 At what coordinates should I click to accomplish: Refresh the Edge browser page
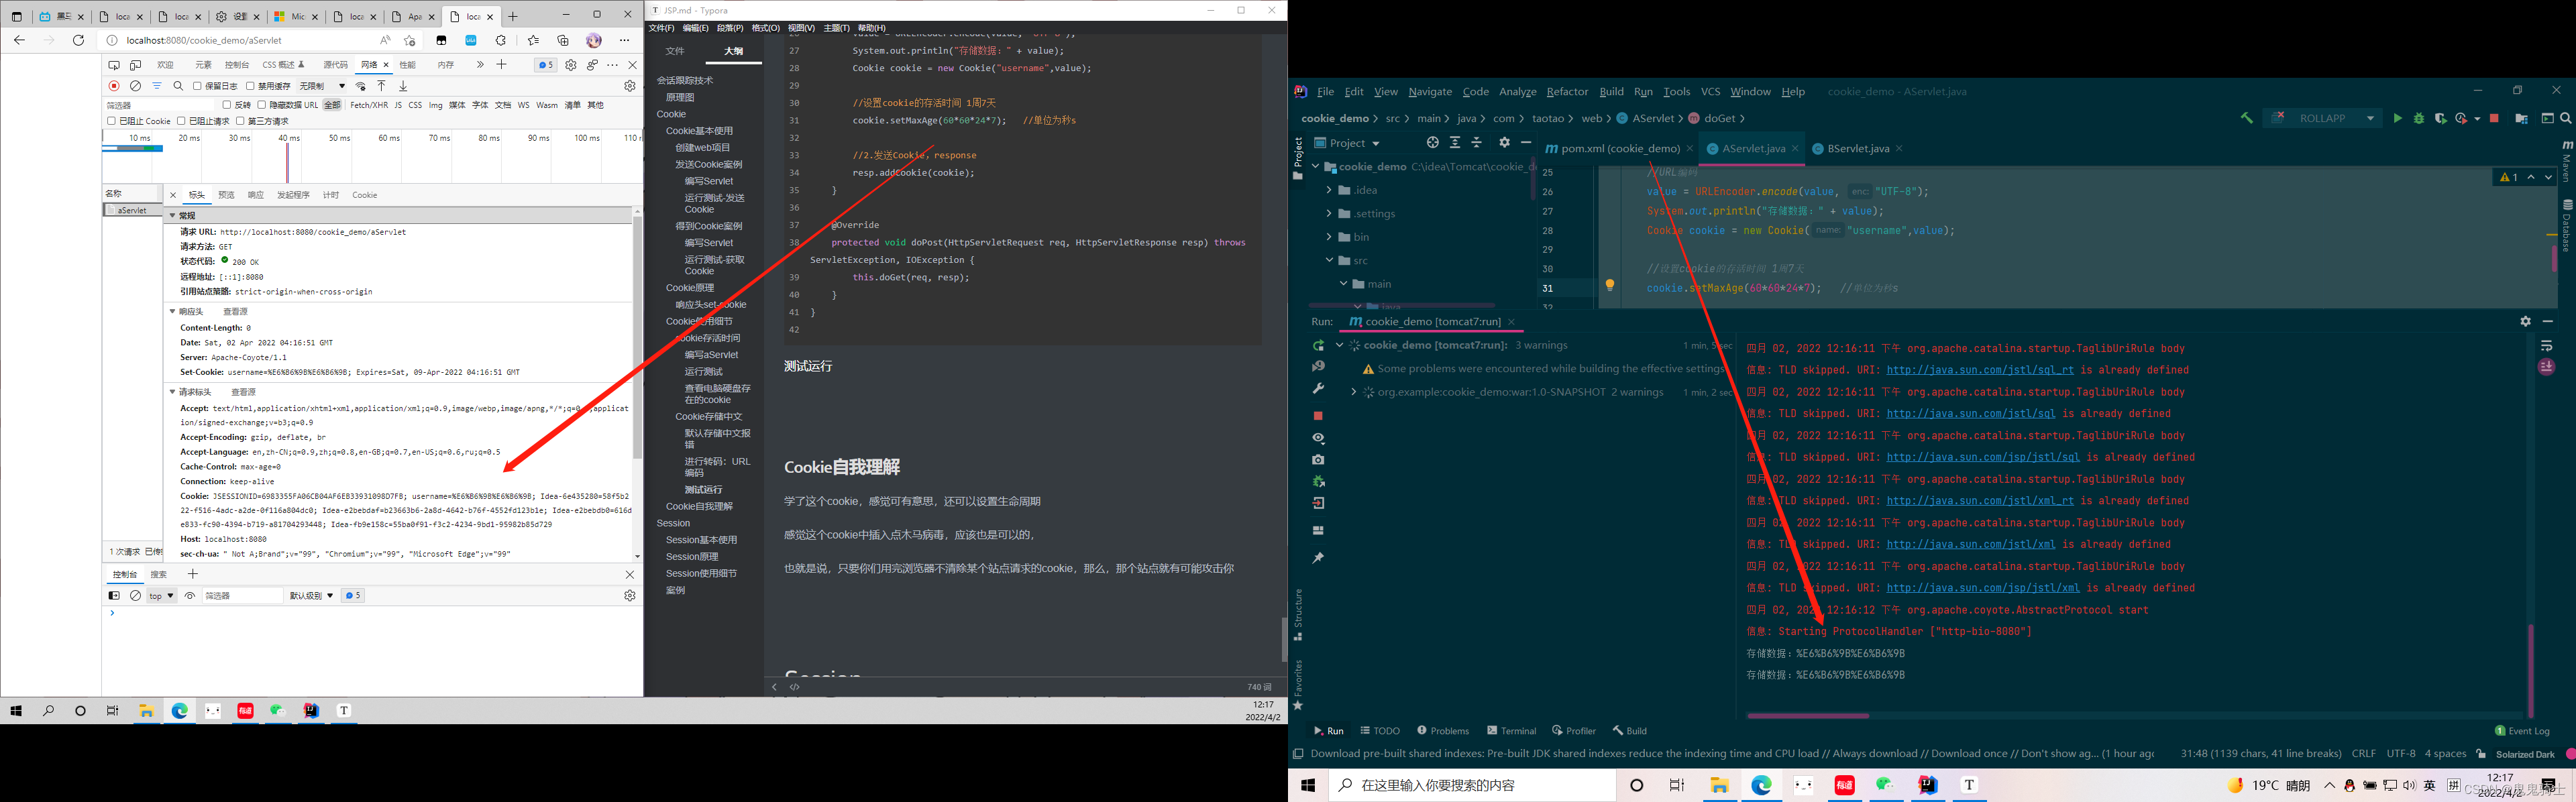pos(79,40)
